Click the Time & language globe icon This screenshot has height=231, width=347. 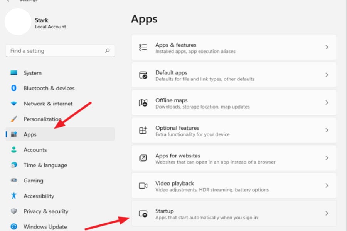pyautogui.click(x=14, y=165)
